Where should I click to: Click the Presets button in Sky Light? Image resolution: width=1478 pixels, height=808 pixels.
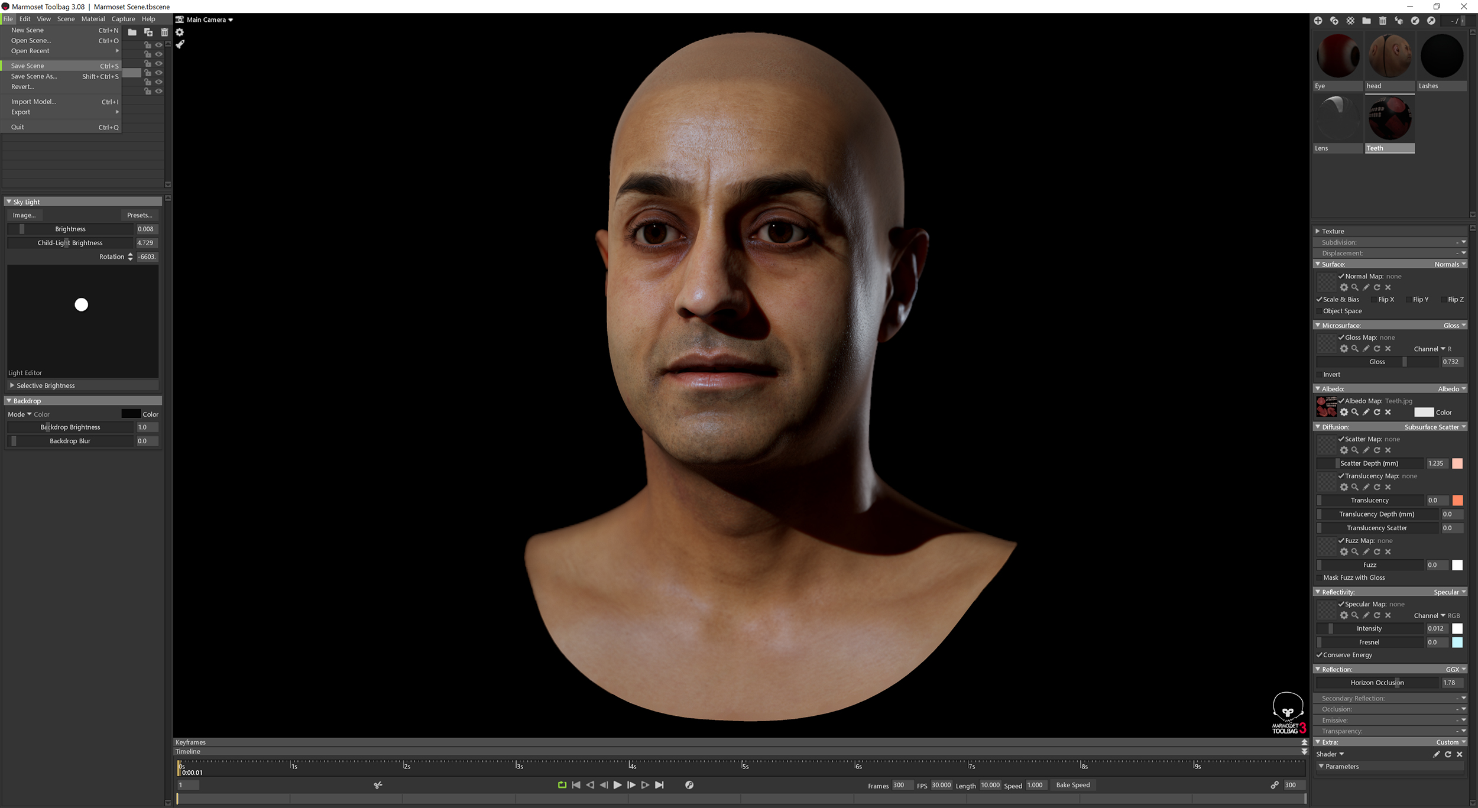click(140, 215)
